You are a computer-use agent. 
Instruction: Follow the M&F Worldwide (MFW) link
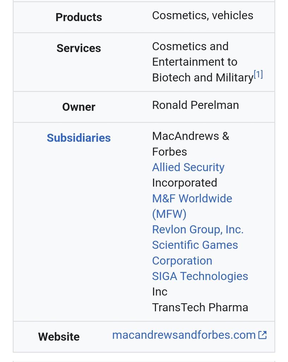(192, 198)
